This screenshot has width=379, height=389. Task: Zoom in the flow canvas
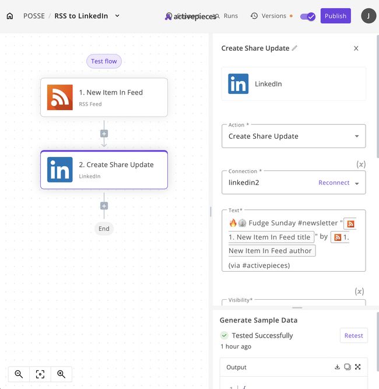pyautogui.click(x=61, y=374)
